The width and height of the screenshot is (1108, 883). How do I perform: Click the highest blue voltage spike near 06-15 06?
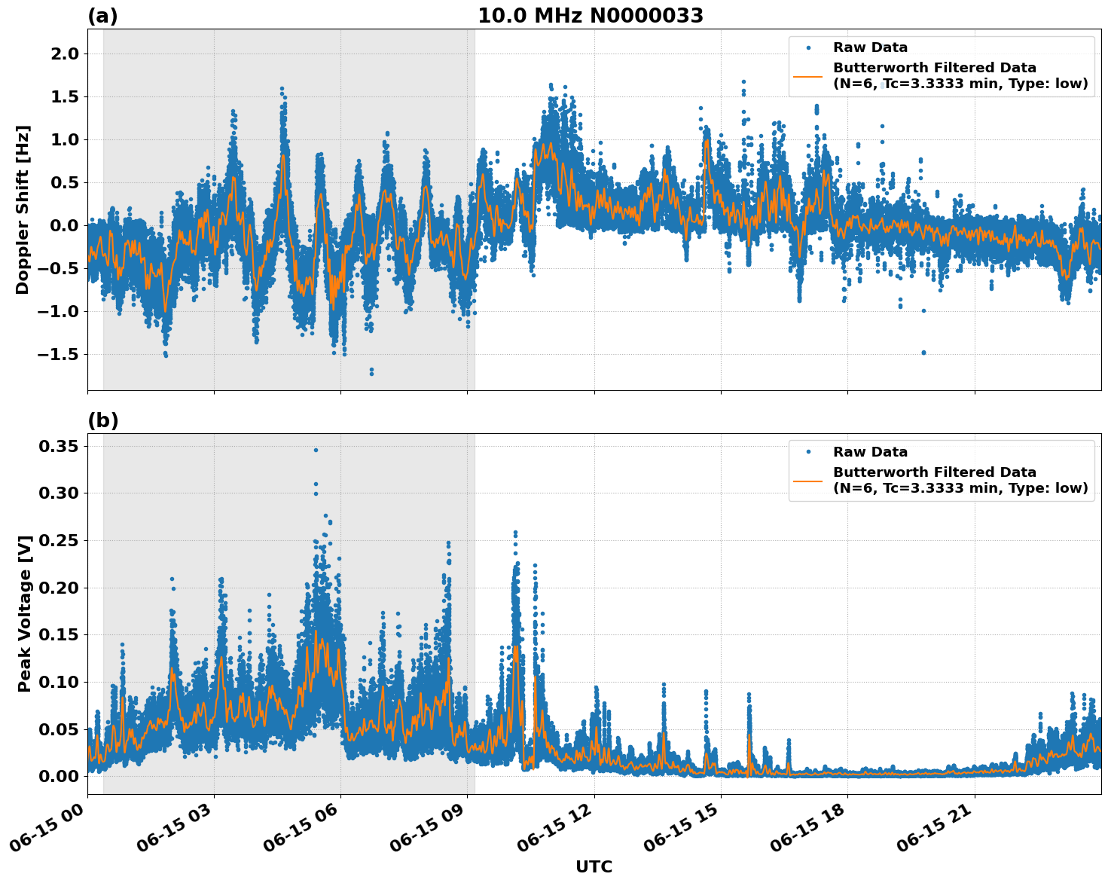316,448
